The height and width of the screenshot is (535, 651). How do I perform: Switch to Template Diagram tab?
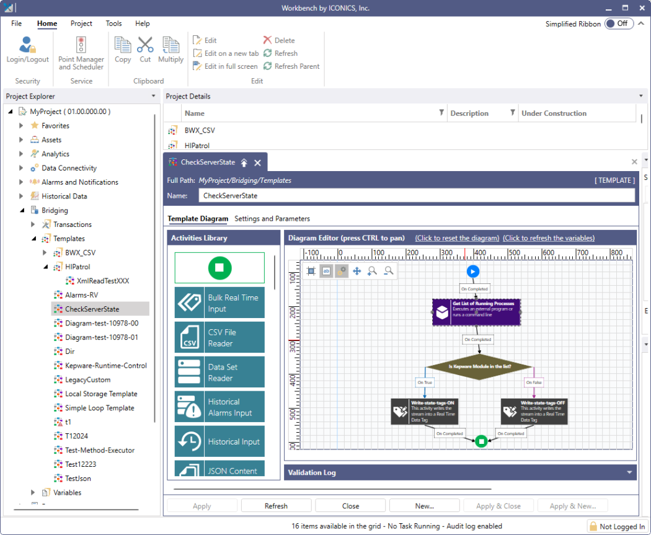tap(198, 219)
